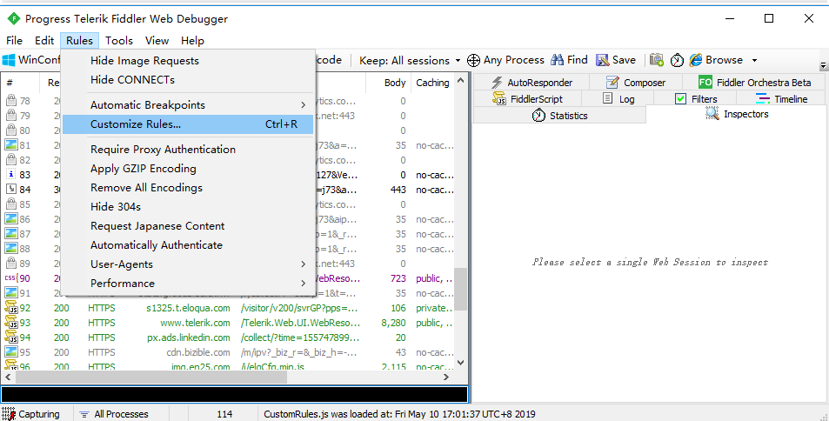This screenshot has width=829, height=421.
Task: Click the black QuickExec command box
Action: click(234, 395)
